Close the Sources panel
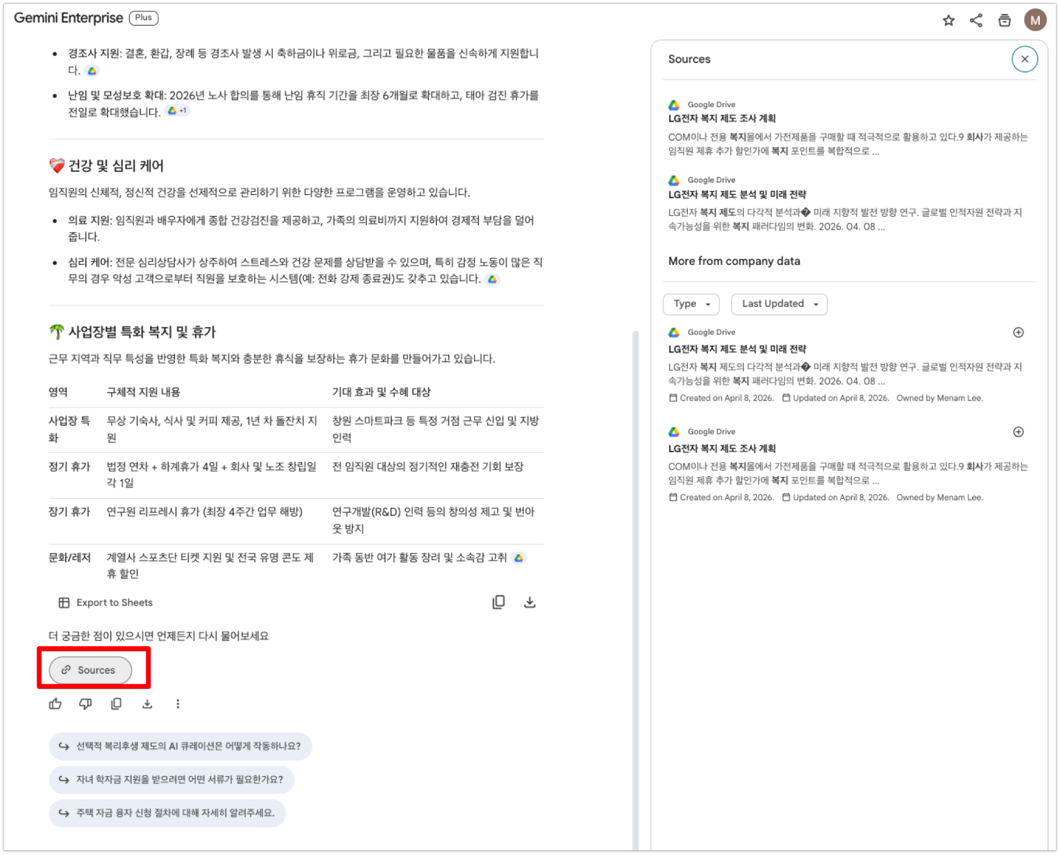Viewport: 1060px width, 855px height. 1024,59
